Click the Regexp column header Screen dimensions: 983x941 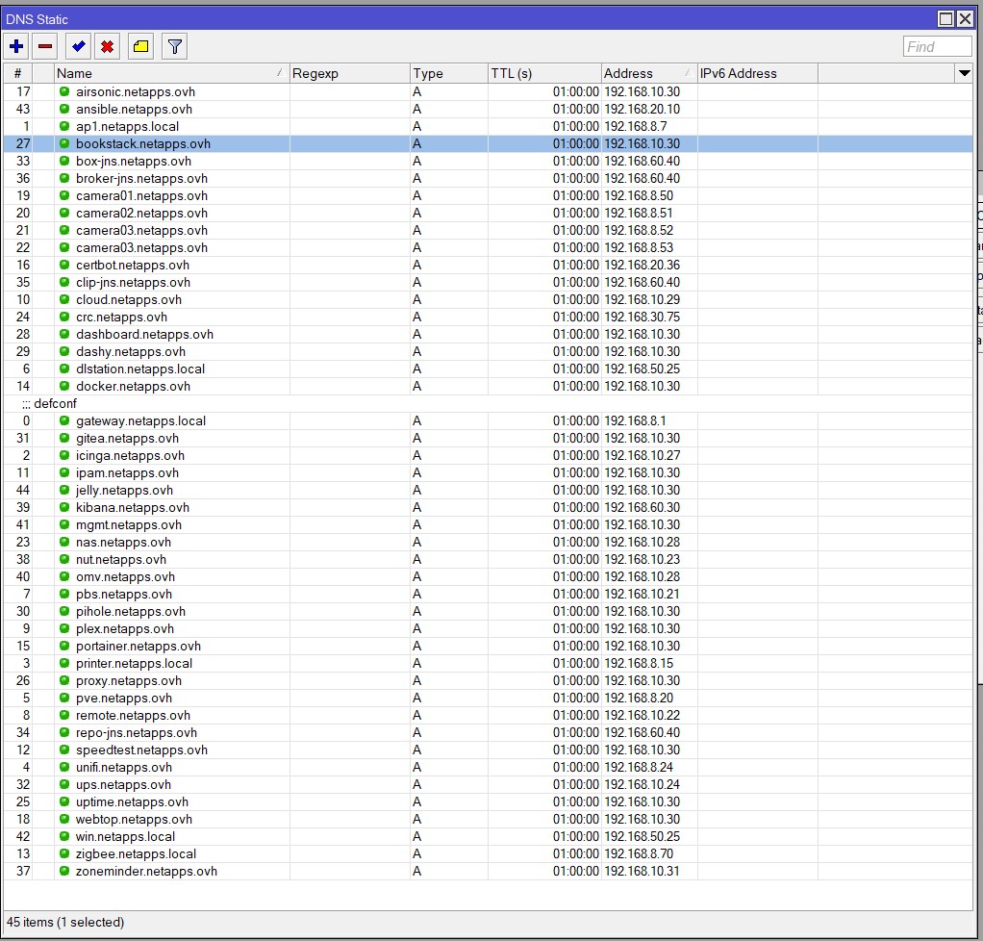tap(349, 73)
